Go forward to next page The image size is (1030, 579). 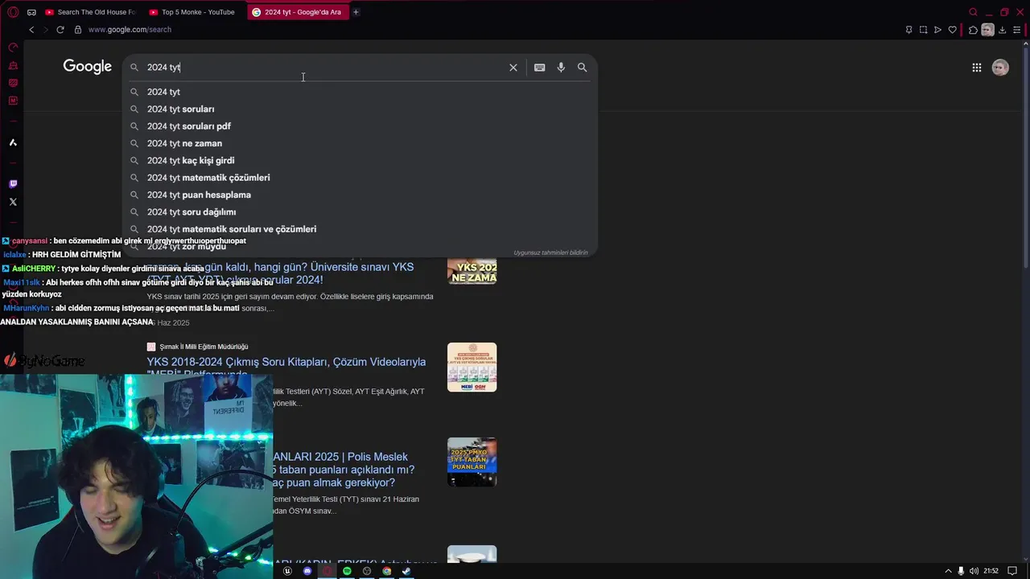(x=45, y=30)
